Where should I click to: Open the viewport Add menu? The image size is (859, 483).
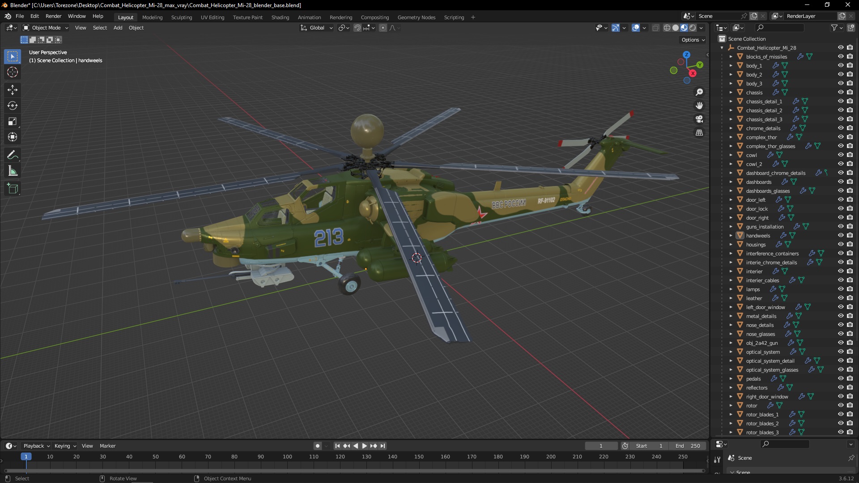[118, 28]
